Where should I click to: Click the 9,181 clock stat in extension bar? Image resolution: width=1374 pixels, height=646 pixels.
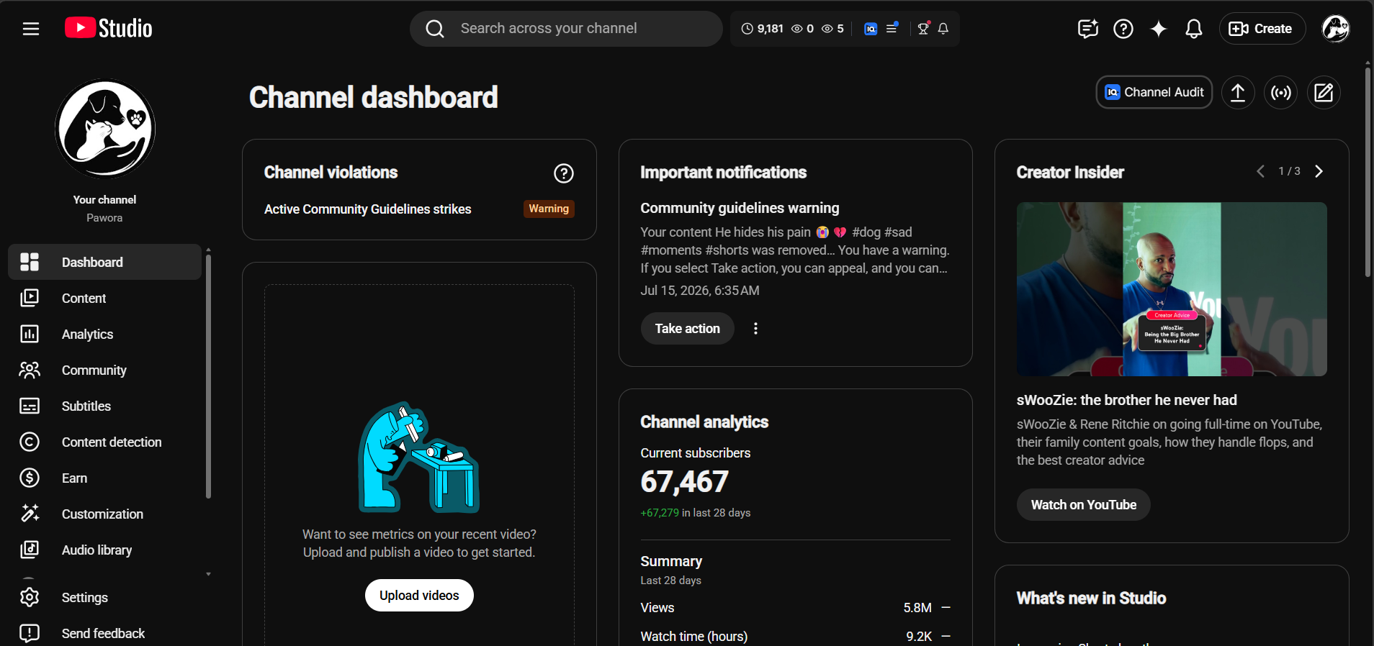tap(762, 29)
